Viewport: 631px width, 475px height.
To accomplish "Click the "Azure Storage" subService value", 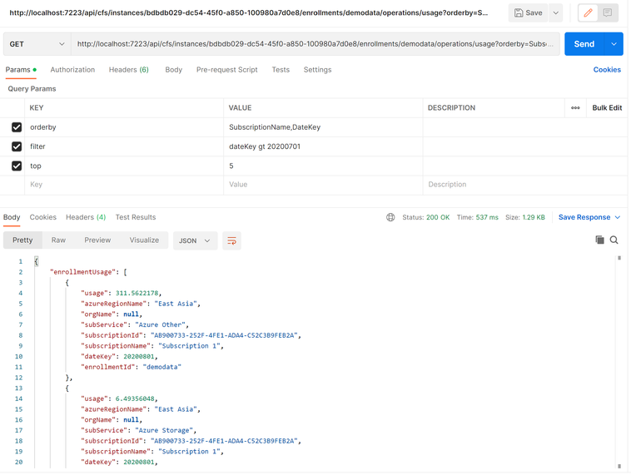I will tap(164, 430).
